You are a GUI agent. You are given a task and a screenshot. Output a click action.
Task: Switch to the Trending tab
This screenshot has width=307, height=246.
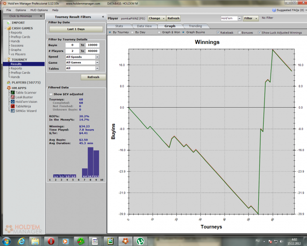195,26
